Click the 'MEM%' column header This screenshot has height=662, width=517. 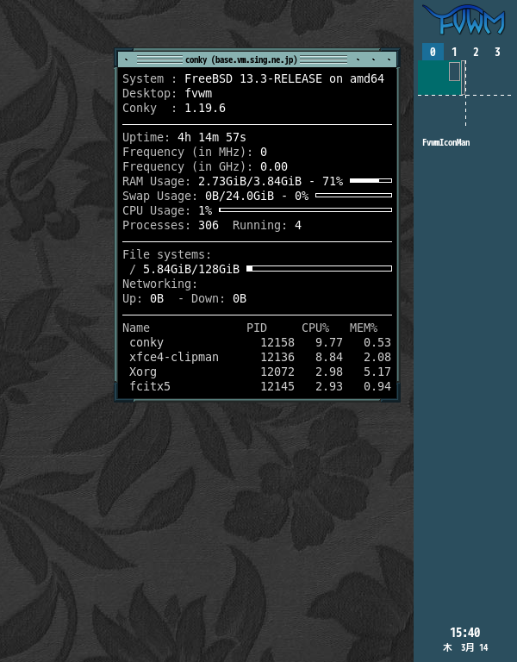364,328
